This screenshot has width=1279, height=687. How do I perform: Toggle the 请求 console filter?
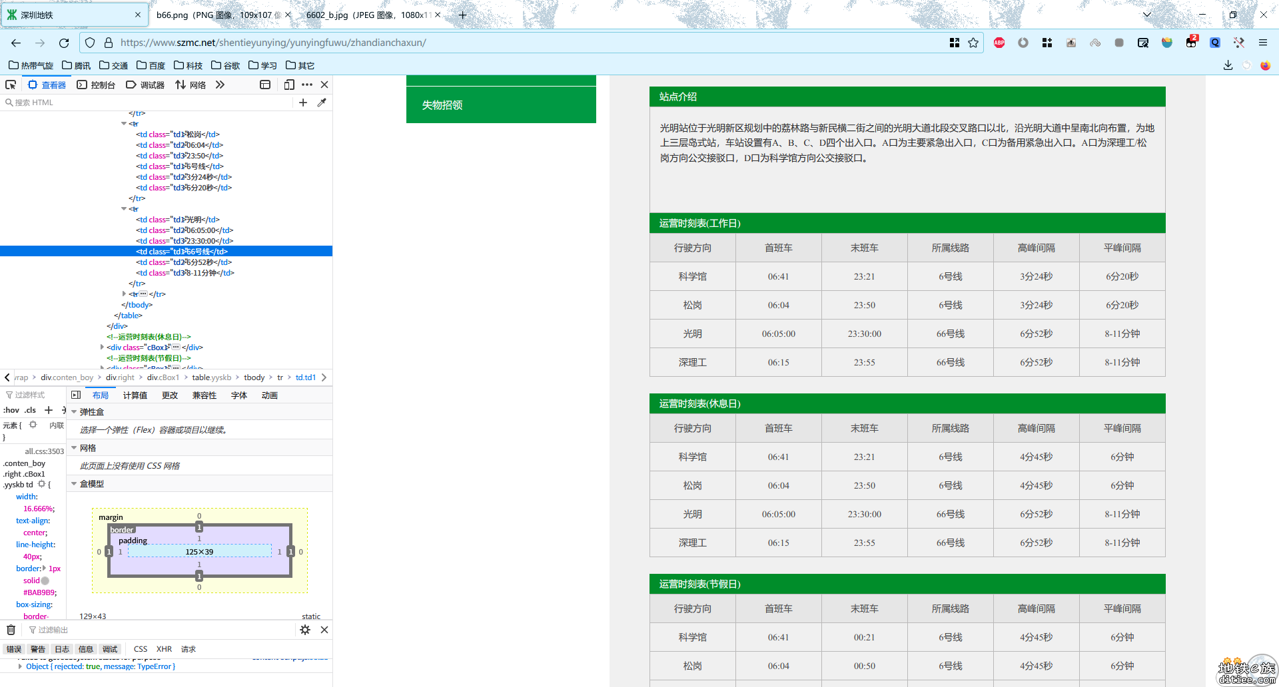click(189, 649)
